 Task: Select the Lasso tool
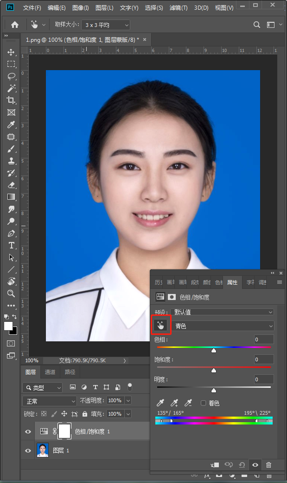12,76
